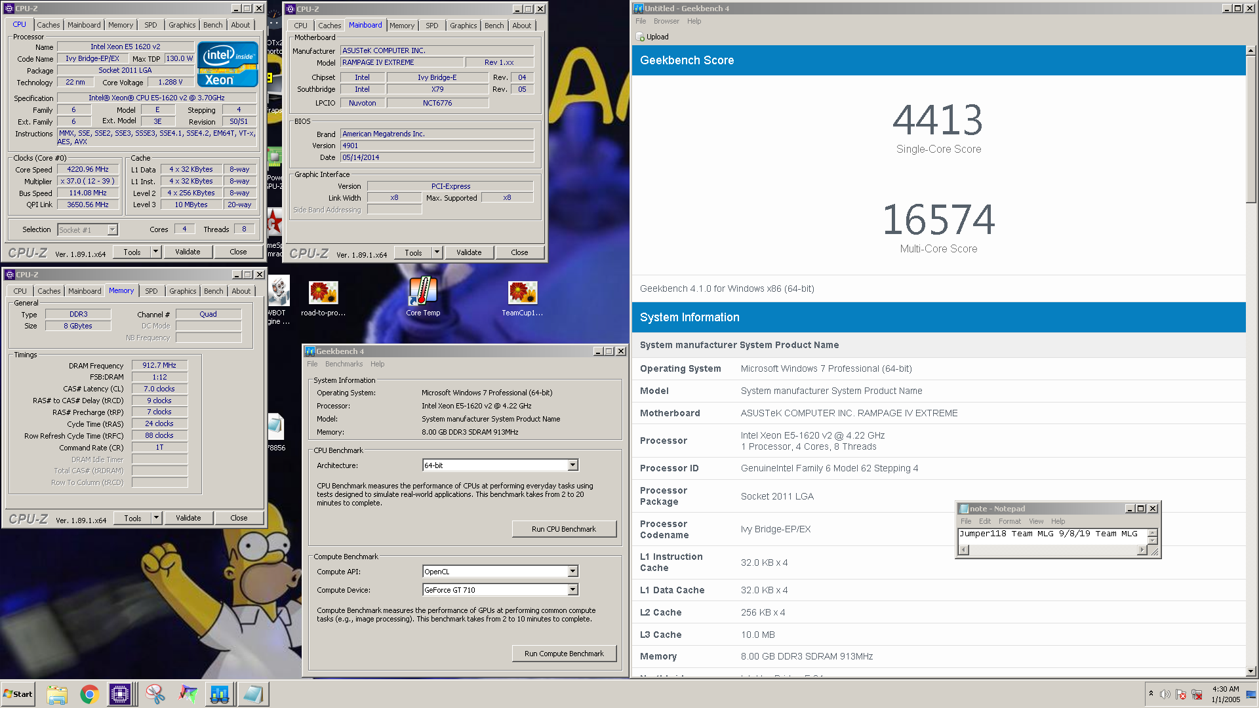Click the Geekbench results scroll down arrow
The width and height of the screenshot is (1259, 708).
(1251, 671)
